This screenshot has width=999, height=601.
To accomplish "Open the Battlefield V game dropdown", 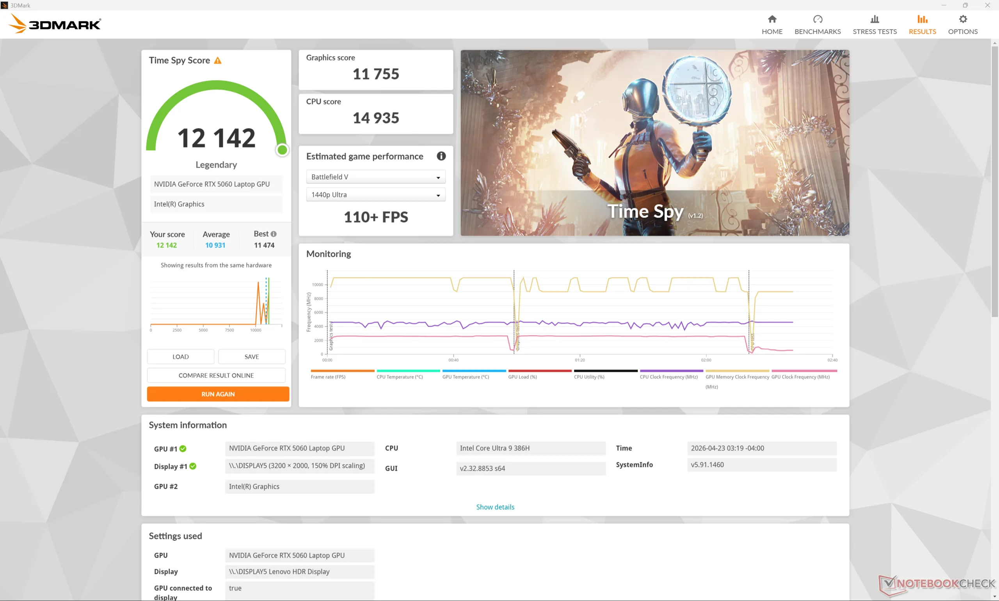I will (x=375, y=177).
